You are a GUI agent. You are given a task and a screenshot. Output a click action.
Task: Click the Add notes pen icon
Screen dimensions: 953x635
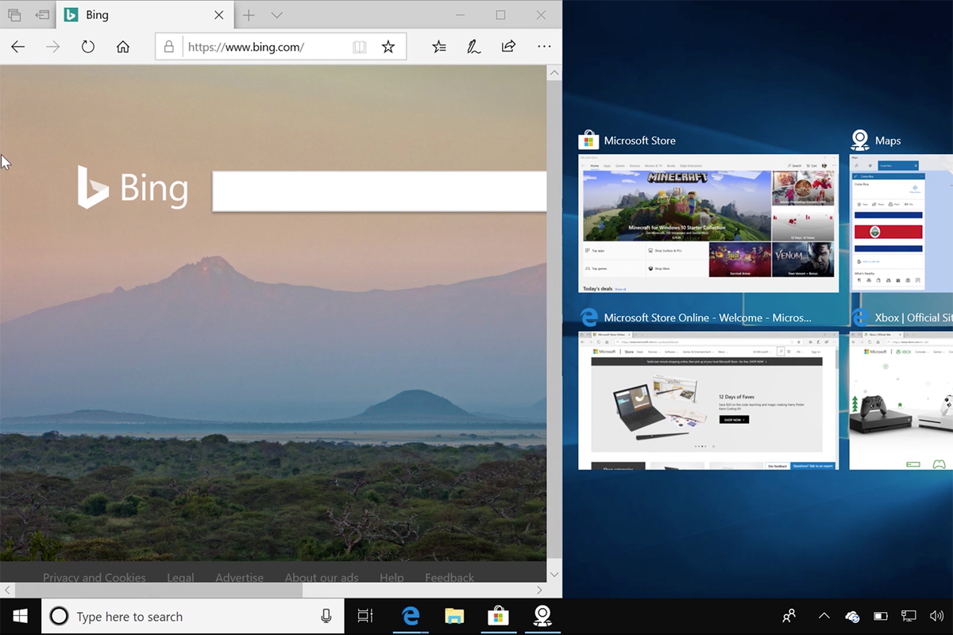[474, 47]
